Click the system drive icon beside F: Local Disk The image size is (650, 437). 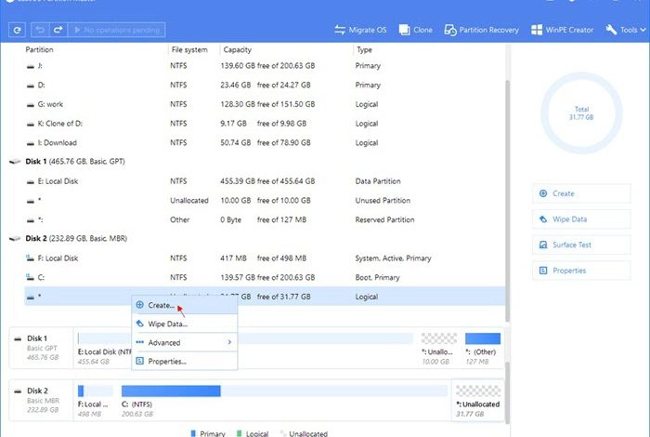30,258
